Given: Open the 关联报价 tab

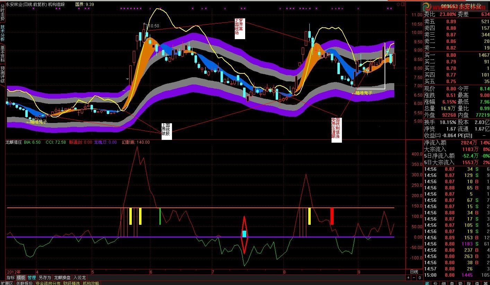Looking at the screenshot, I should coord(24,283).
